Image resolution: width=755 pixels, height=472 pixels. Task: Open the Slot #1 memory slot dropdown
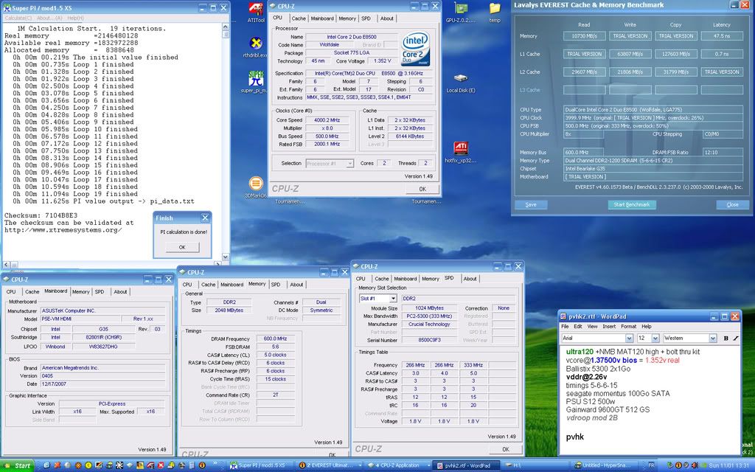click(393, 299)
